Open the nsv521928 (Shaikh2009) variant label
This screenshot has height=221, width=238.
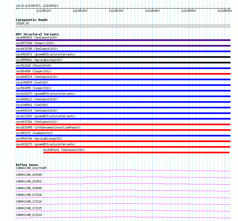click(x=34, y=66)
